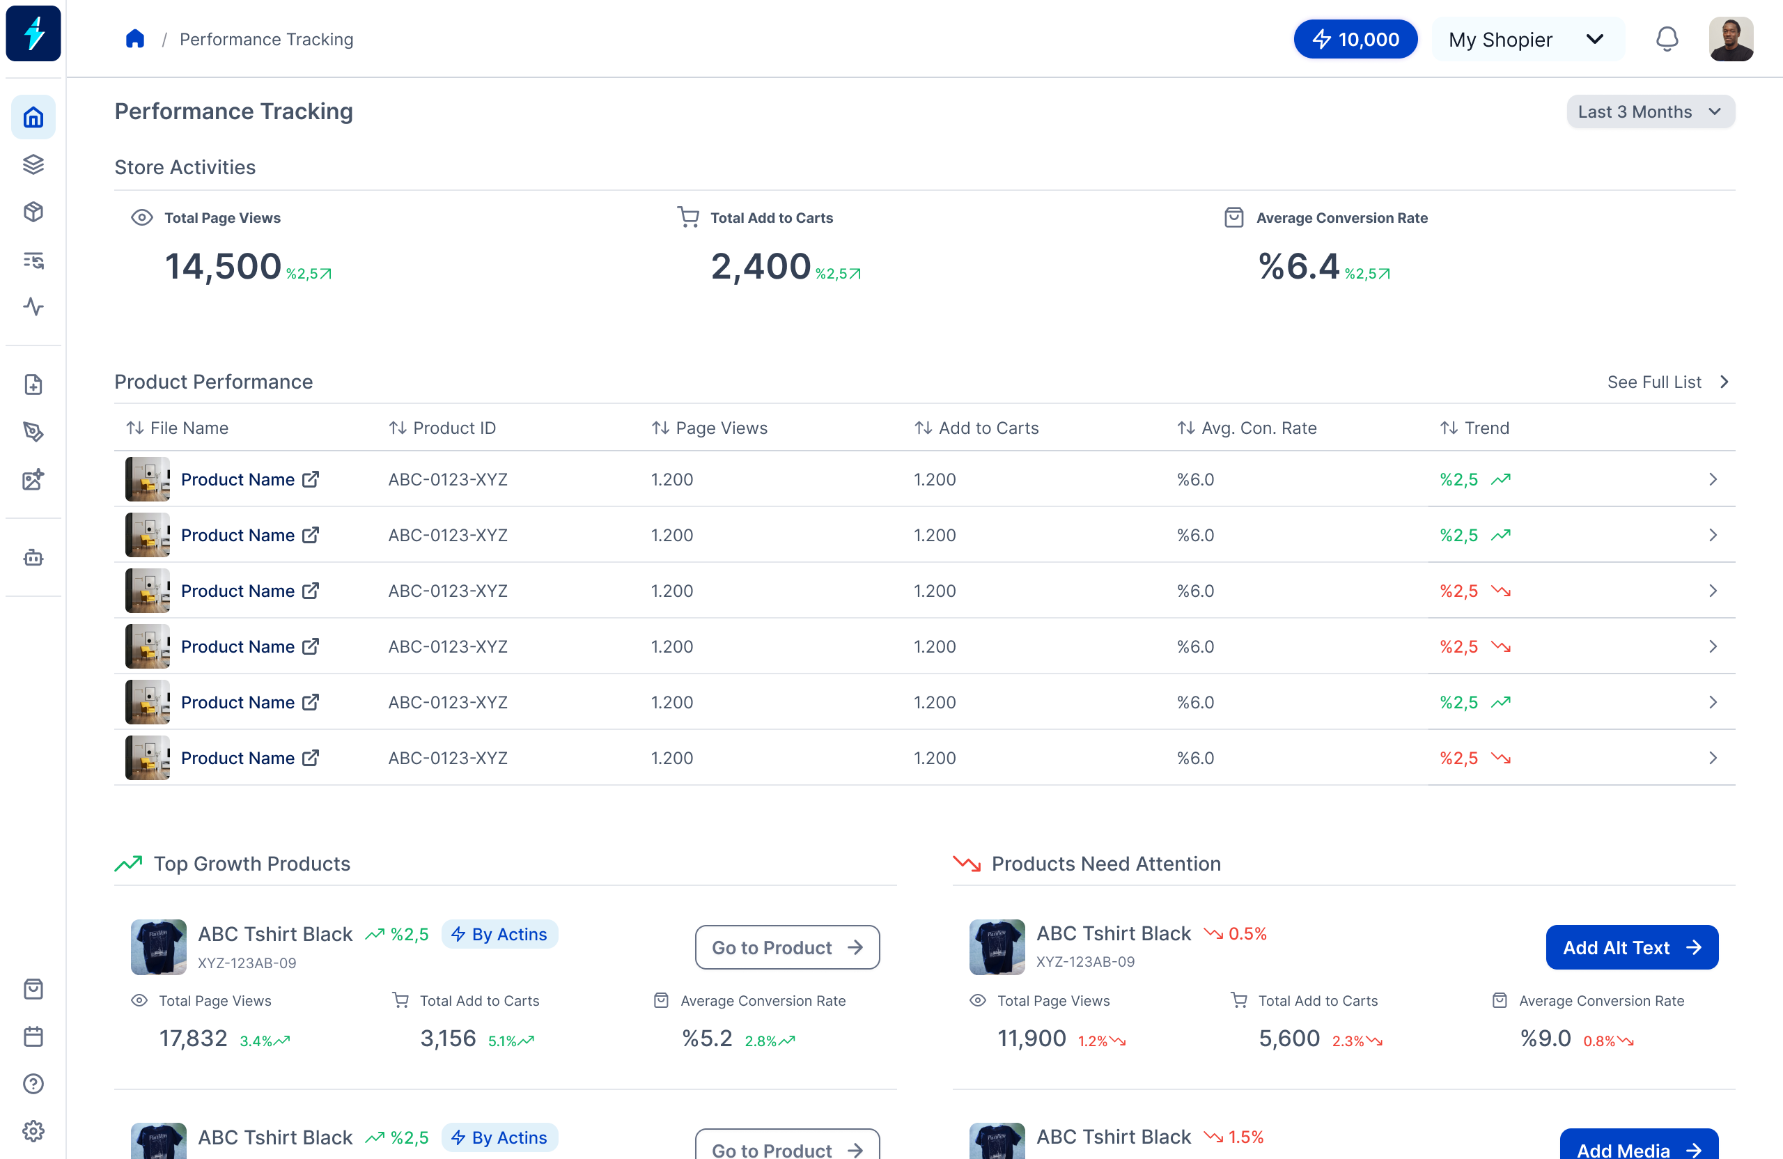Image resolution: width=1783 pixels, height=1159 pixels.
Task: Open Product Name link in fourth row
Action: [238, 646]
